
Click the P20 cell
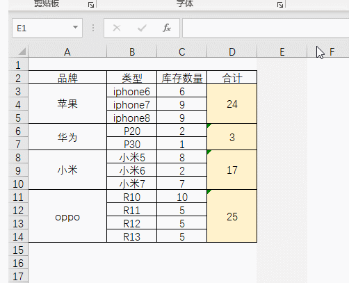point(132,130)
